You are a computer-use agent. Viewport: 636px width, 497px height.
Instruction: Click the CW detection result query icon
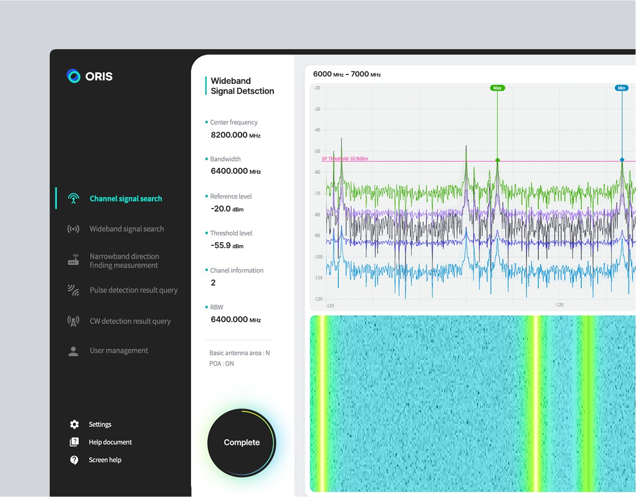(74, 321)
